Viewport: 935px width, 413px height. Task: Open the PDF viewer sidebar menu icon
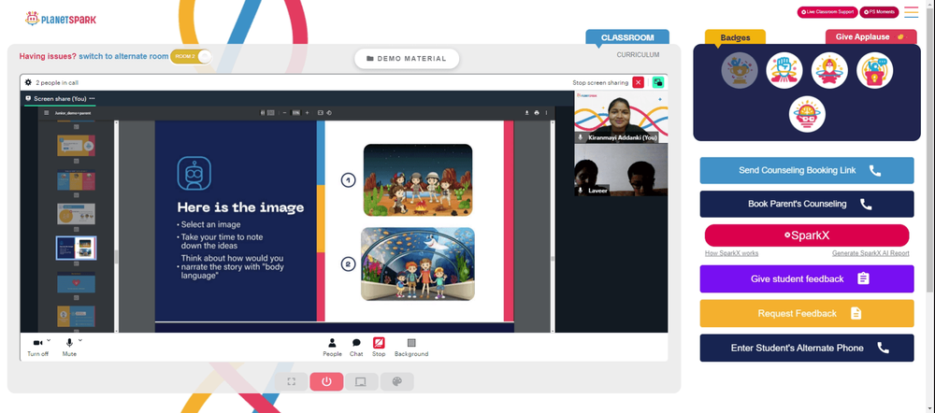tap(47, 112)
